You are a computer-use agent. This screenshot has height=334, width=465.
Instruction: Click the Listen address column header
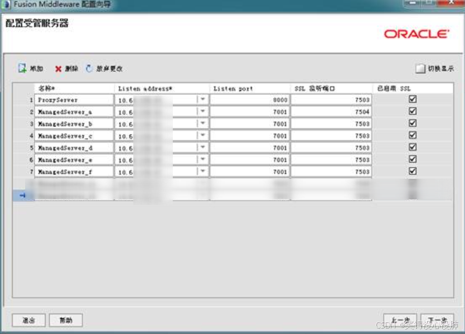click(162, 89)
